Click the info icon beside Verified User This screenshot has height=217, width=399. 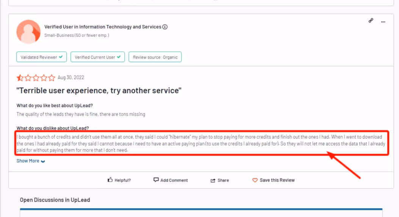[165, 27]
